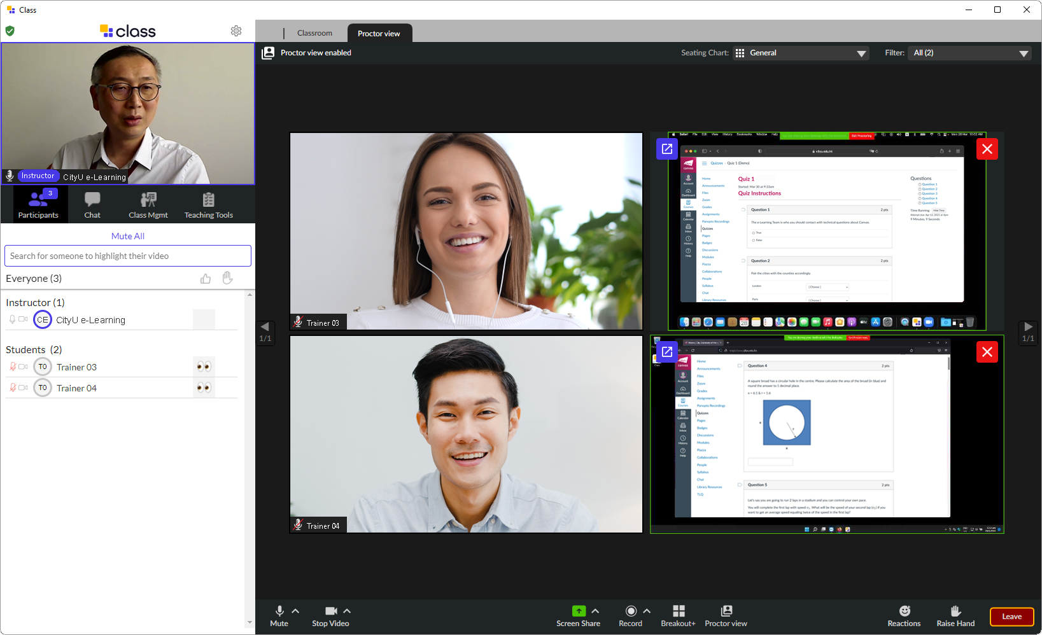Screen dimensions: 1042x635
Task: Open Reactions menu
Action: click(x=904, y=615)
